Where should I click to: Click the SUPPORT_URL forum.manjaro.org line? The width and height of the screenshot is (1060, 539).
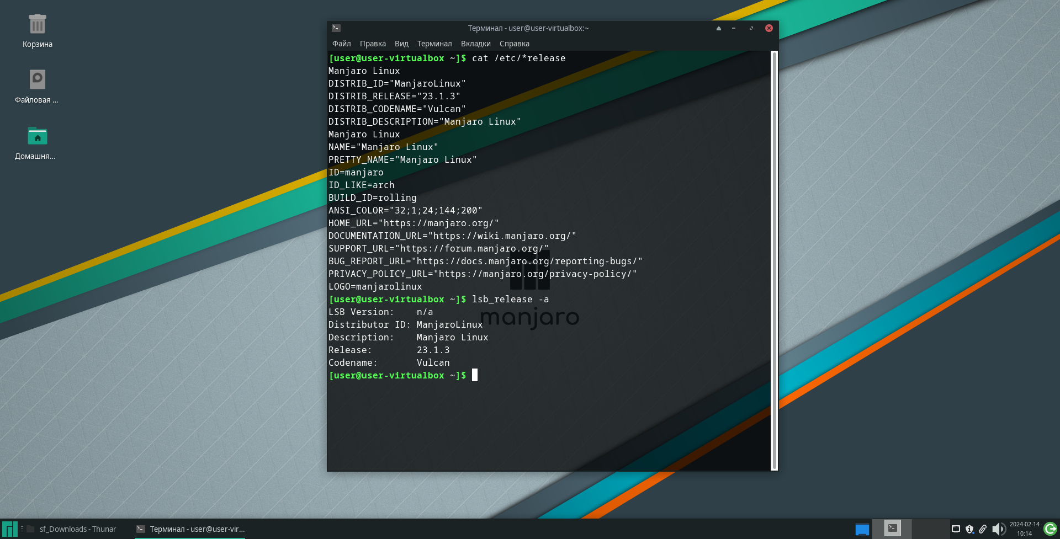[438, 249]
